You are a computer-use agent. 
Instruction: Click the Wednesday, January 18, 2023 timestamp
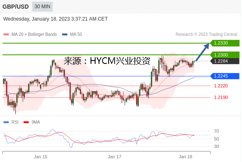[x=56, y=19]
